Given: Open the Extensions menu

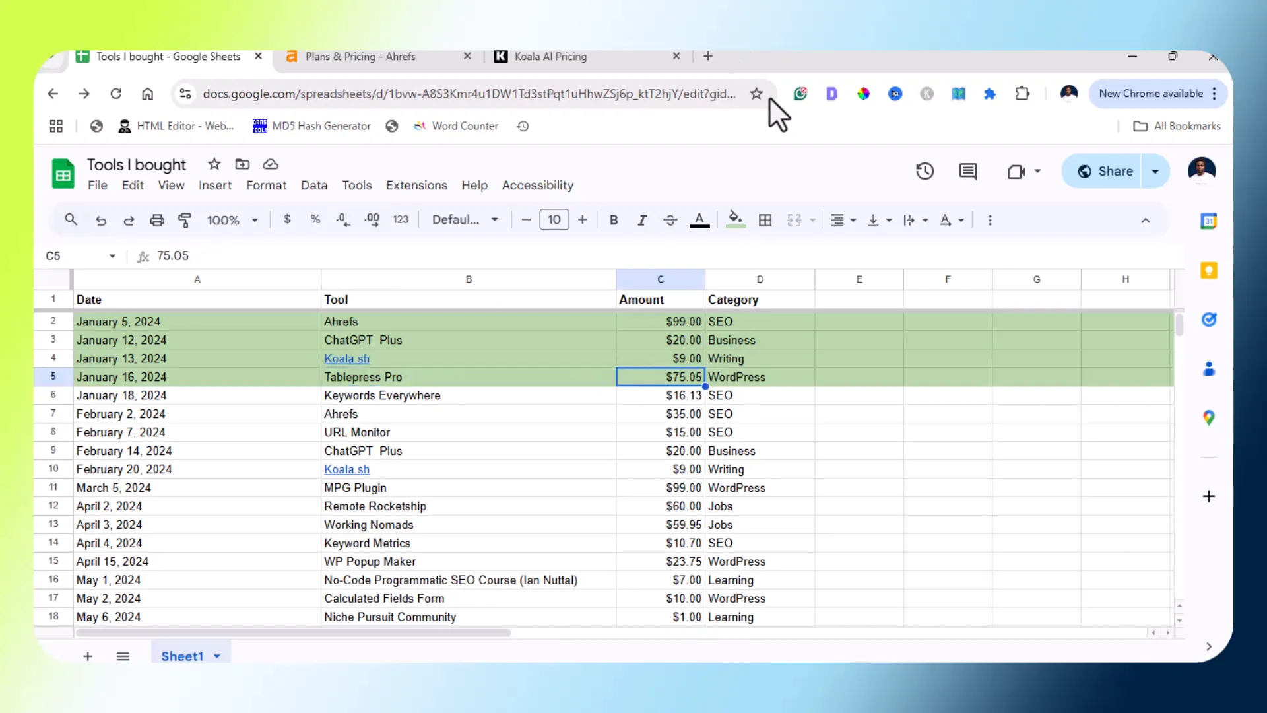Looking at the screenshot, I should (416, 186).
